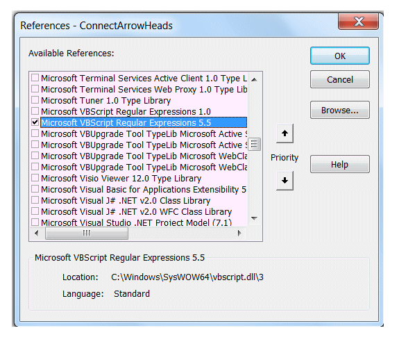Click the Cancel button
The width and height of the screenshot is (399, 342).
340,79
